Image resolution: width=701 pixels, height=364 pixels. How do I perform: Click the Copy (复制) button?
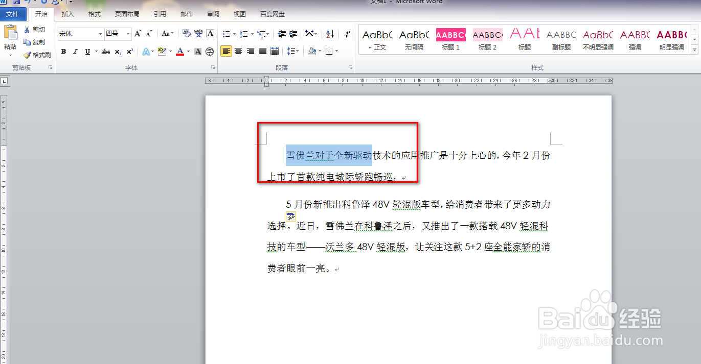click(34, 42)
